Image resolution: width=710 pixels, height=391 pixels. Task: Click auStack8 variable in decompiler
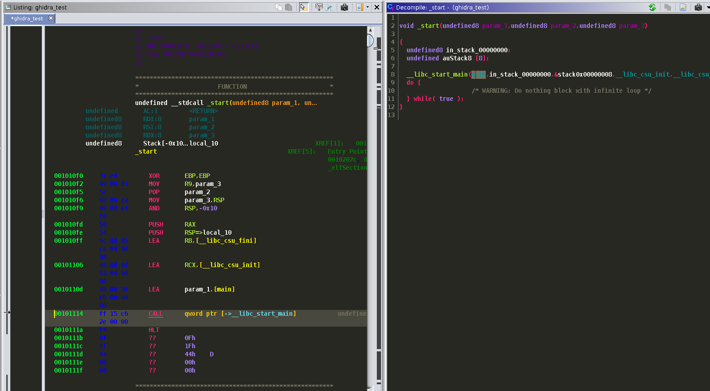pos(457,58)
